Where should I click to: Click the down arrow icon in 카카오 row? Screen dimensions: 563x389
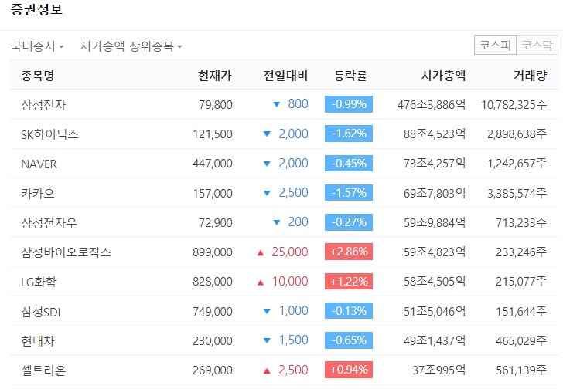coord(267,193)
